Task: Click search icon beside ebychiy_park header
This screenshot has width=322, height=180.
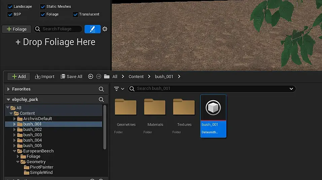Action: tap(101, 100)
